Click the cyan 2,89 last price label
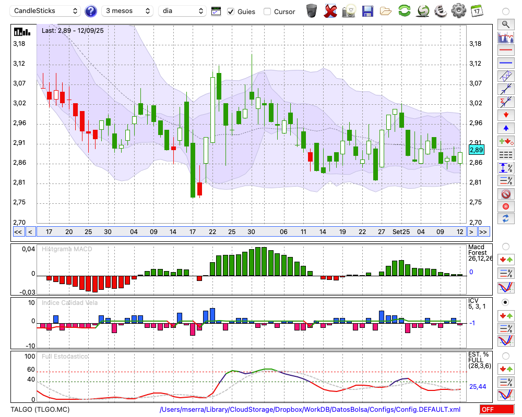The image size is (522, 417). tap(476, 150)
